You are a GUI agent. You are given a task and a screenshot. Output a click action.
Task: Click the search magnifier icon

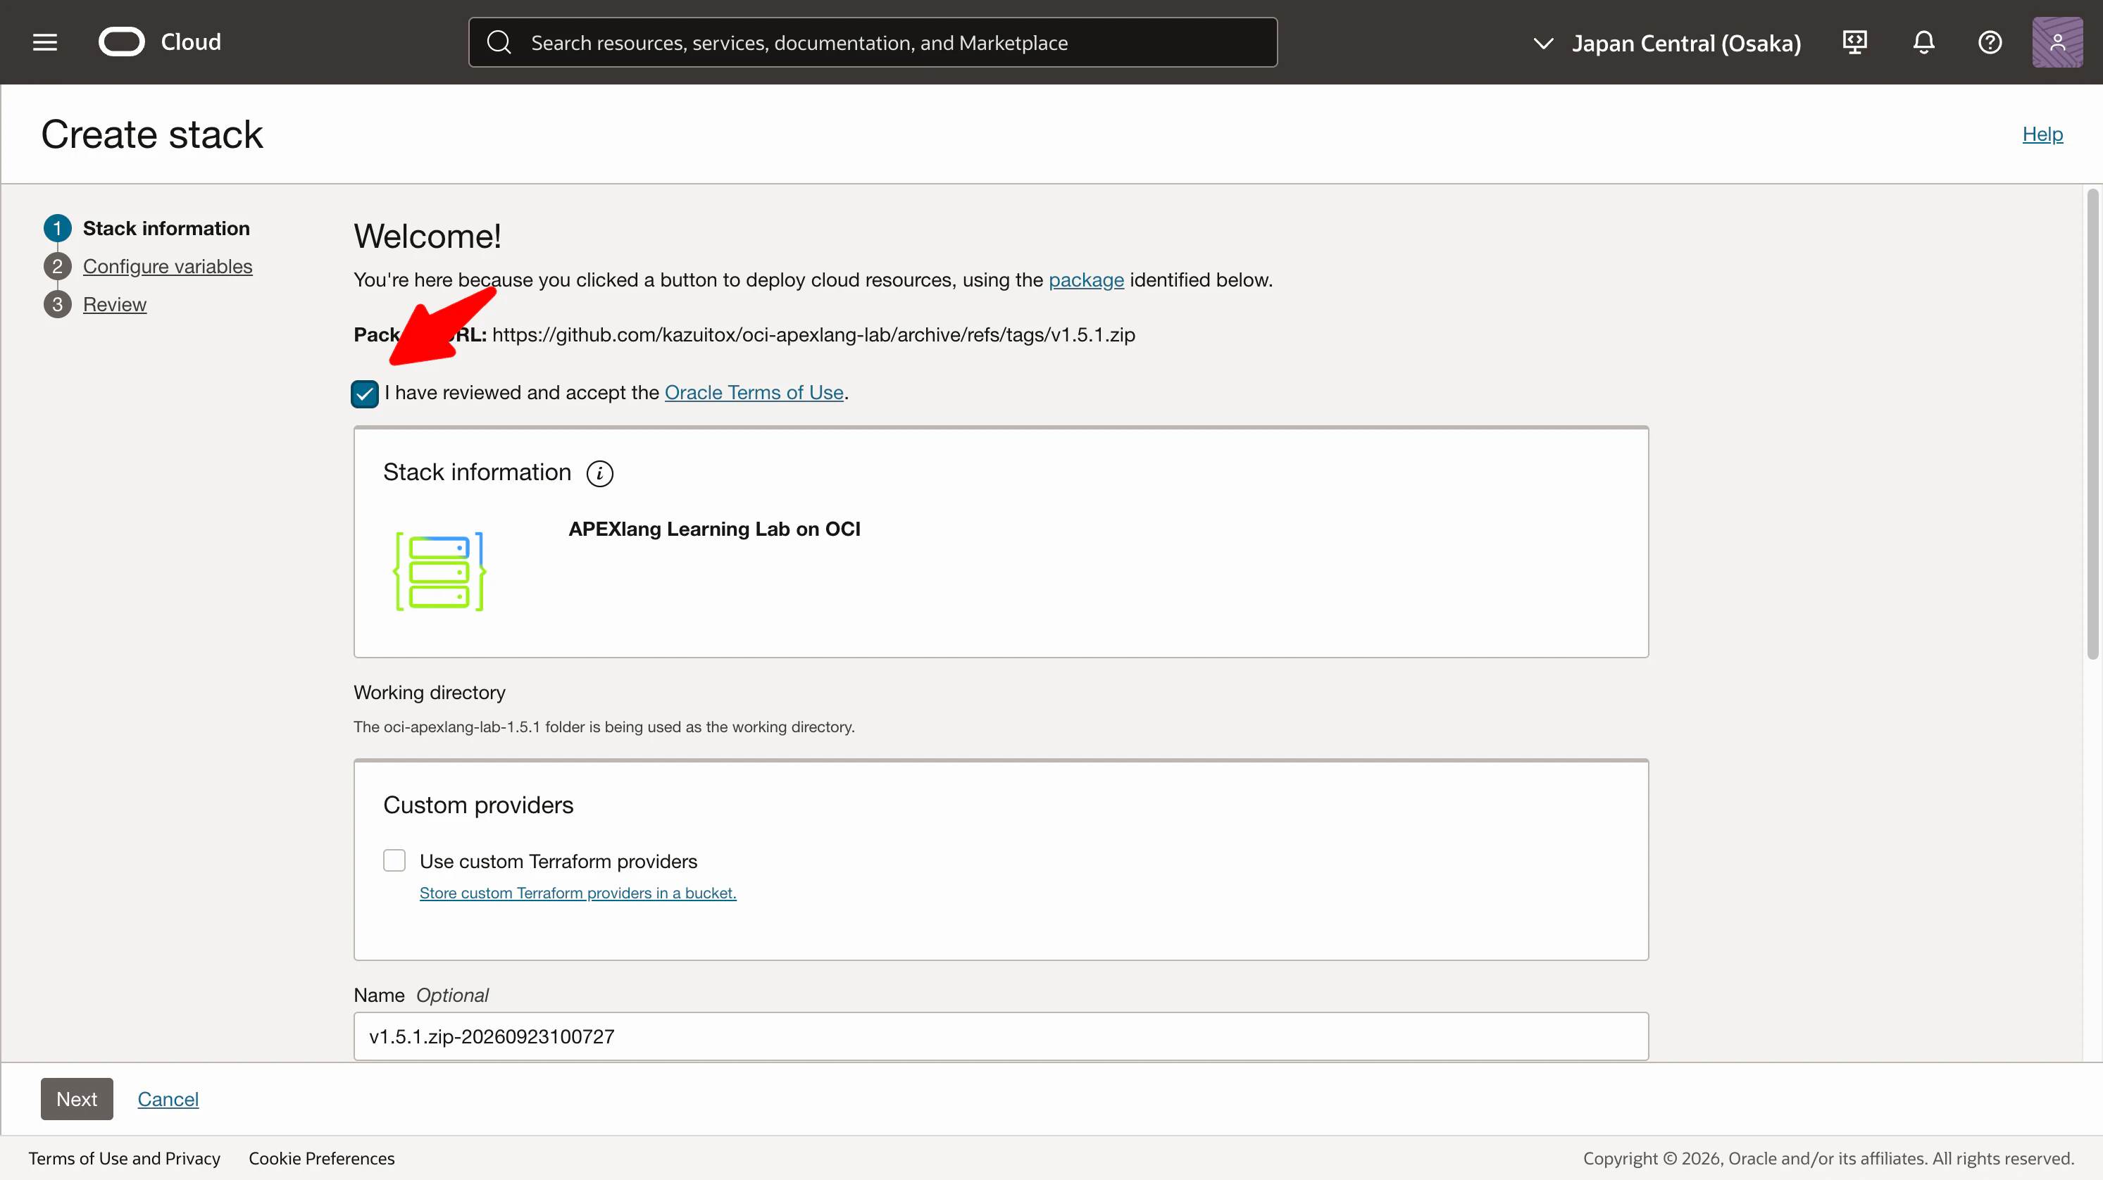coord(499,42)
